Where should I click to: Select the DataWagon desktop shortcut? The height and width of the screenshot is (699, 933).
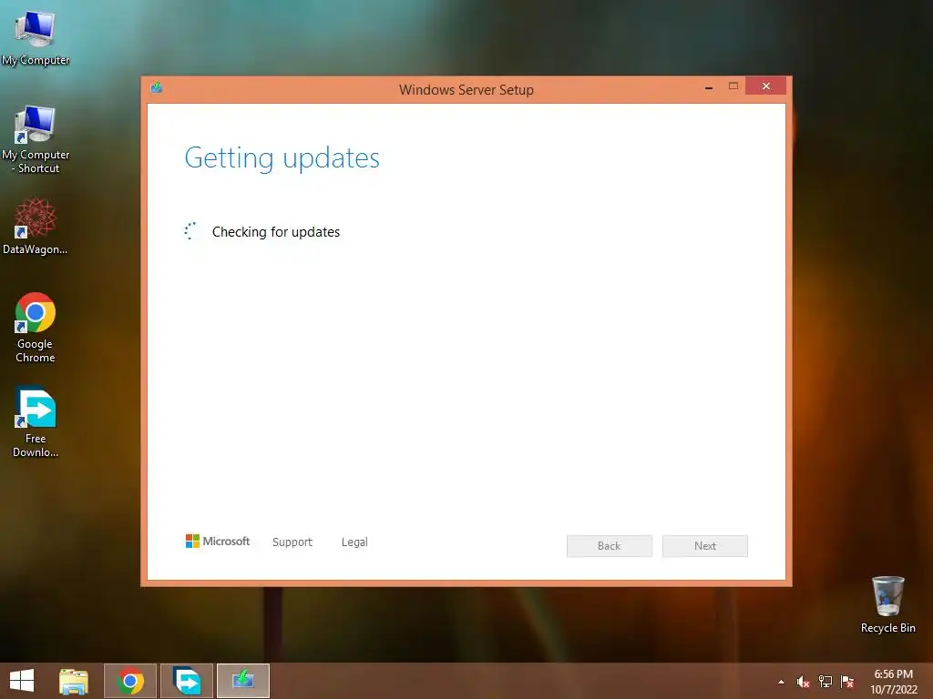click(x=36, y=227)
